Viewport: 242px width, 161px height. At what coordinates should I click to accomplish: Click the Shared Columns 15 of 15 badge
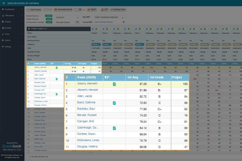click(49, 16)
